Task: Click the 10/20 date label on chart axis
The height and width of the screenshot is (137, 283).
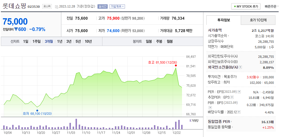Action: pyautogui.click(x=41, y=133)
